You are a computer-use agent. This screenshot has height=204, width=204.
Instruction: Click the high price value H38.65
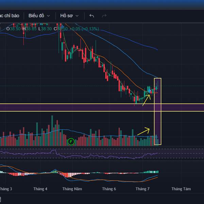click(30, 29)
